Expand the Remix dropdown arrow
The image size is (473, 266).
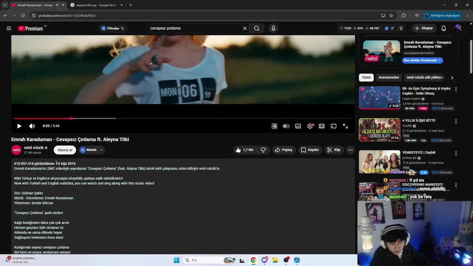point(101,150)
